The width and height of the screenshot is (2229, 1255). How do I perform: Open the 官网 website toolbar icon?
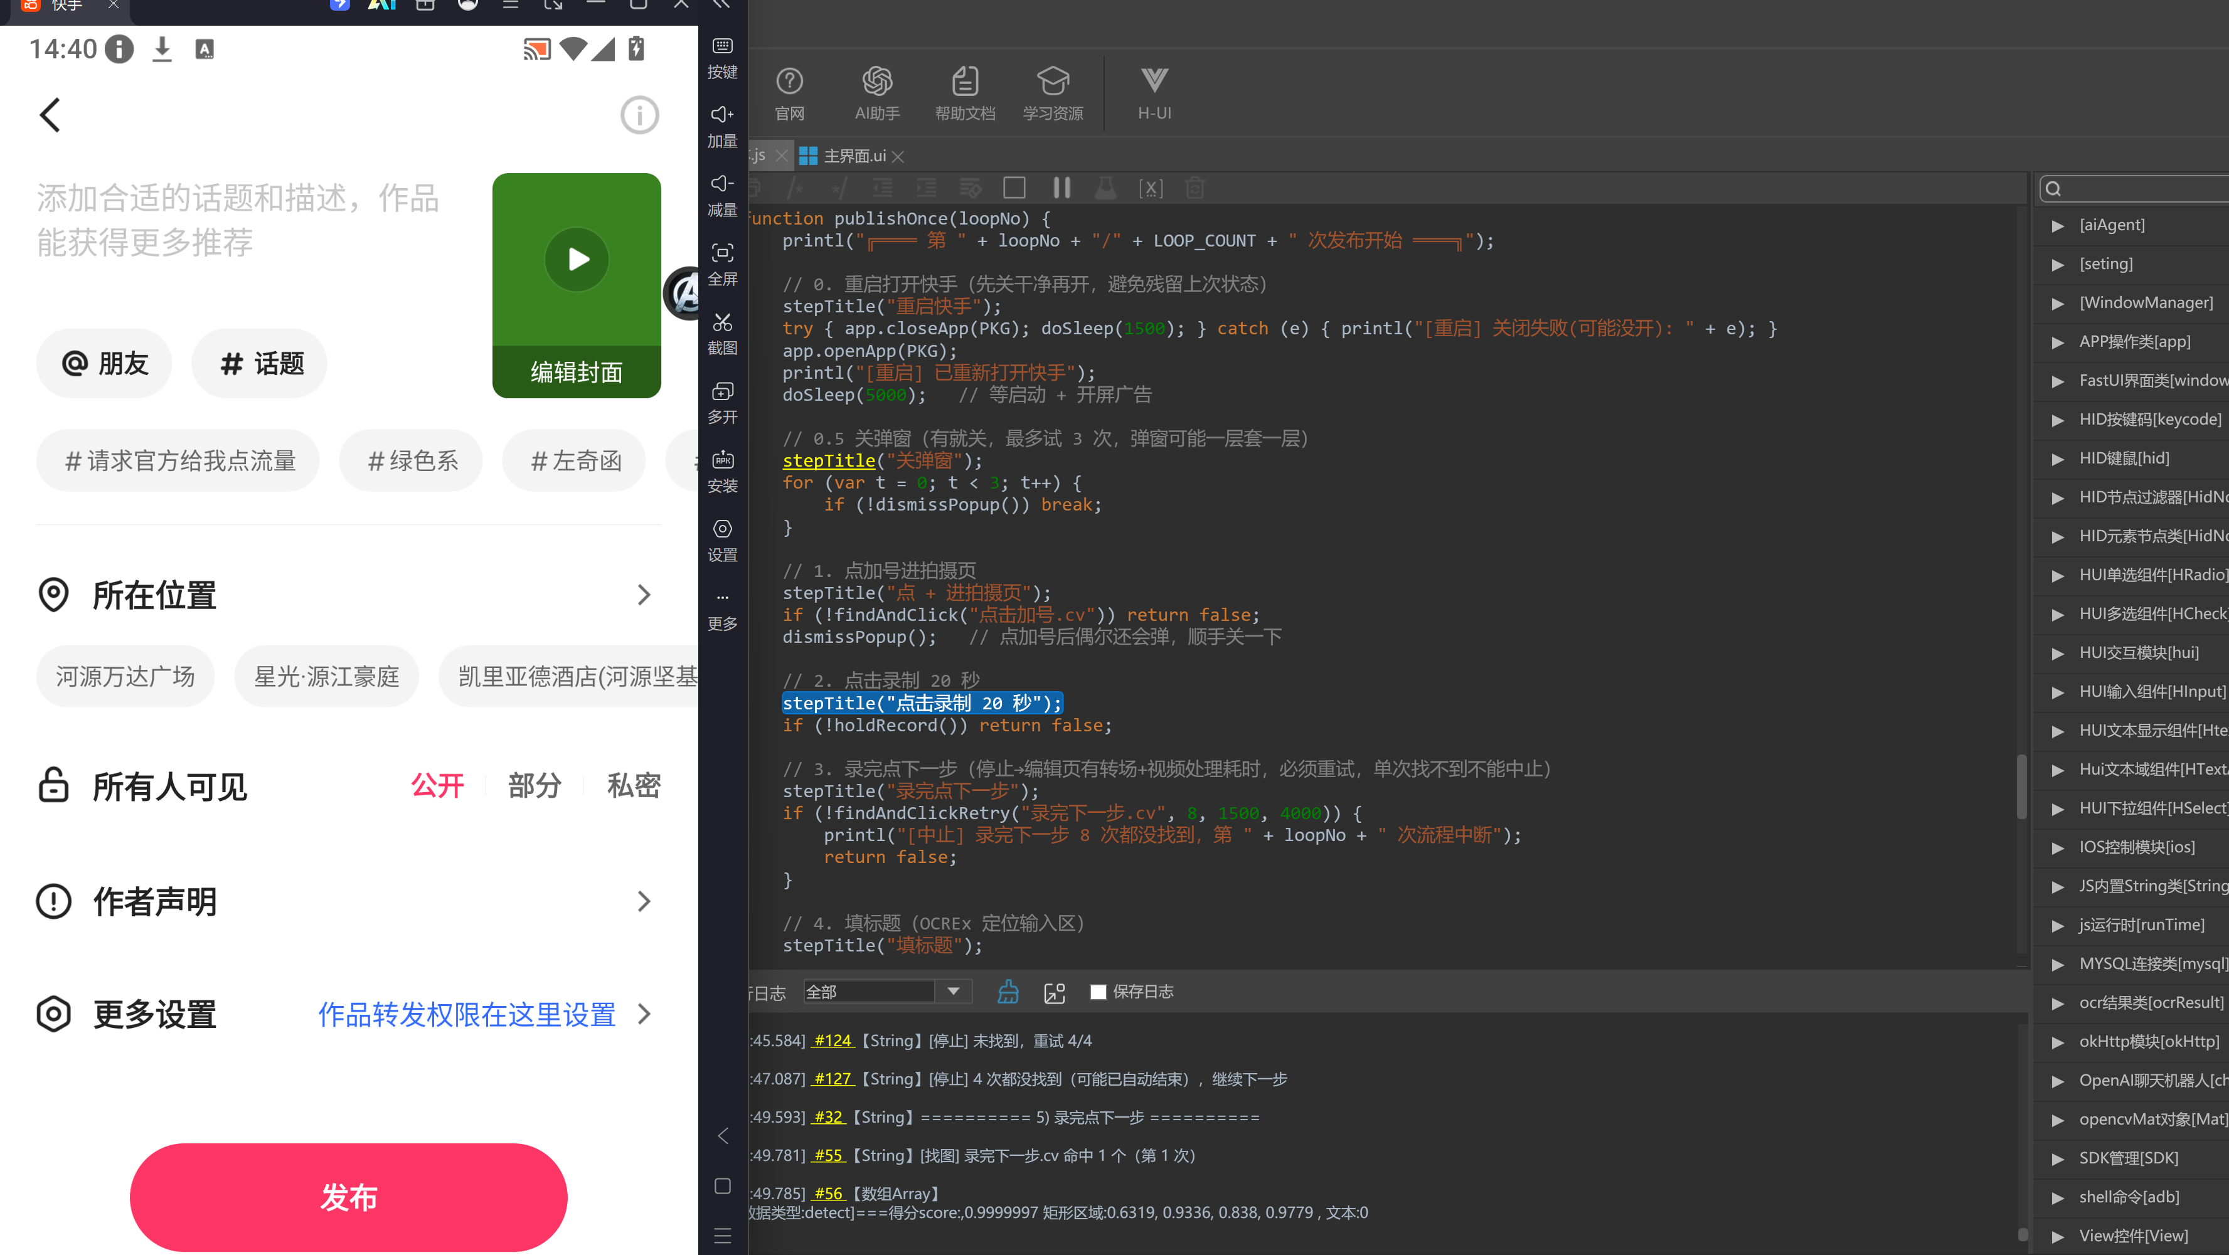789,93
